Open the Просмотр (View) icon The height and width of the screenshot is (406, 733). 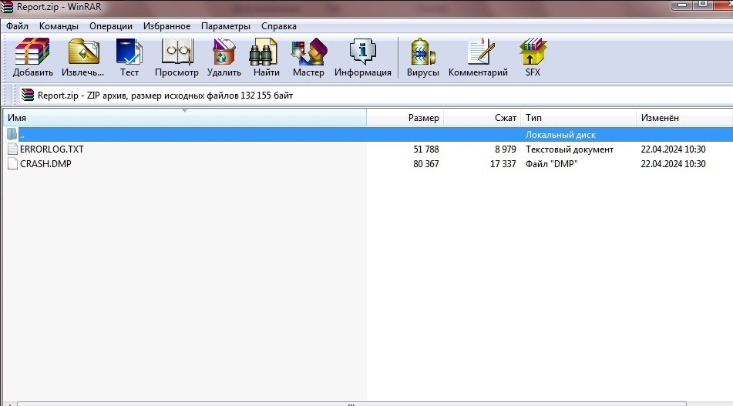[x=177, y=57]
